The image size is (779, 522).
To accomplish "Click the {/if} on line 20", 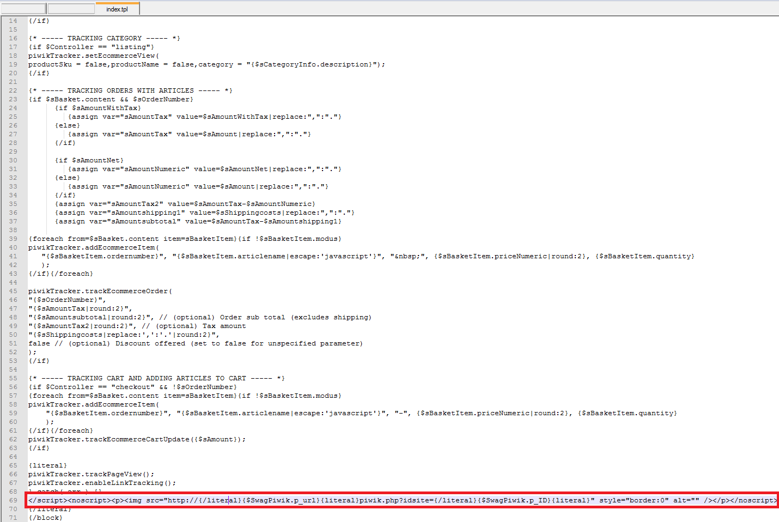I will pyautogui.click(x=39, y=73).
